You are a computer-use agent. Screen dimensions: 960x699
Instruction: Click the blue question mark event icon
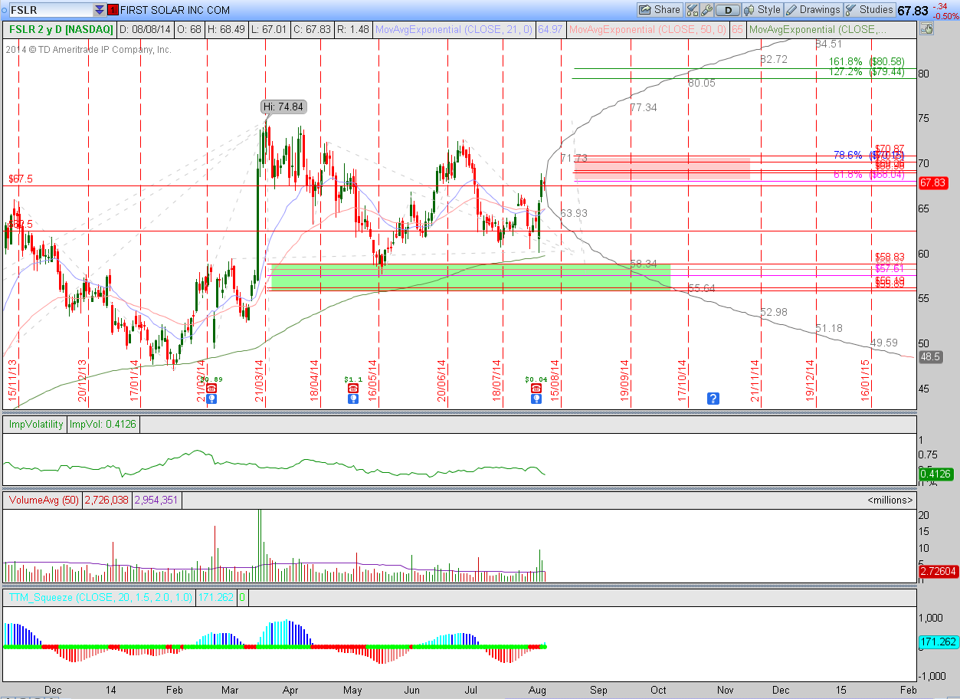click(713, 398)
